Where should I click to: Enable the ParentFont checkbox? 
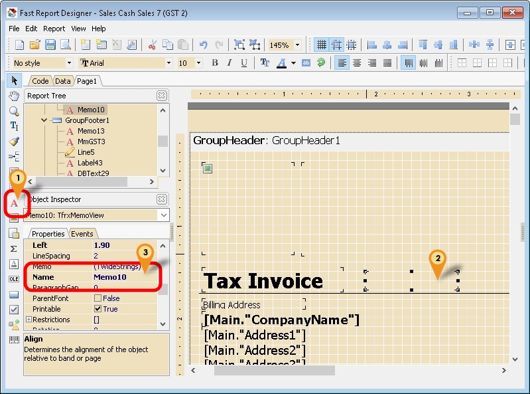[x=98, y=298]
